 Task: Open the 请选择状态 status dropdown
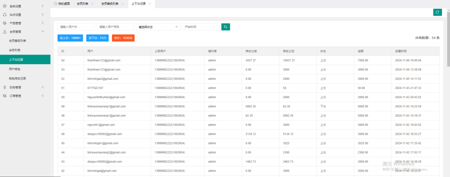158,27
